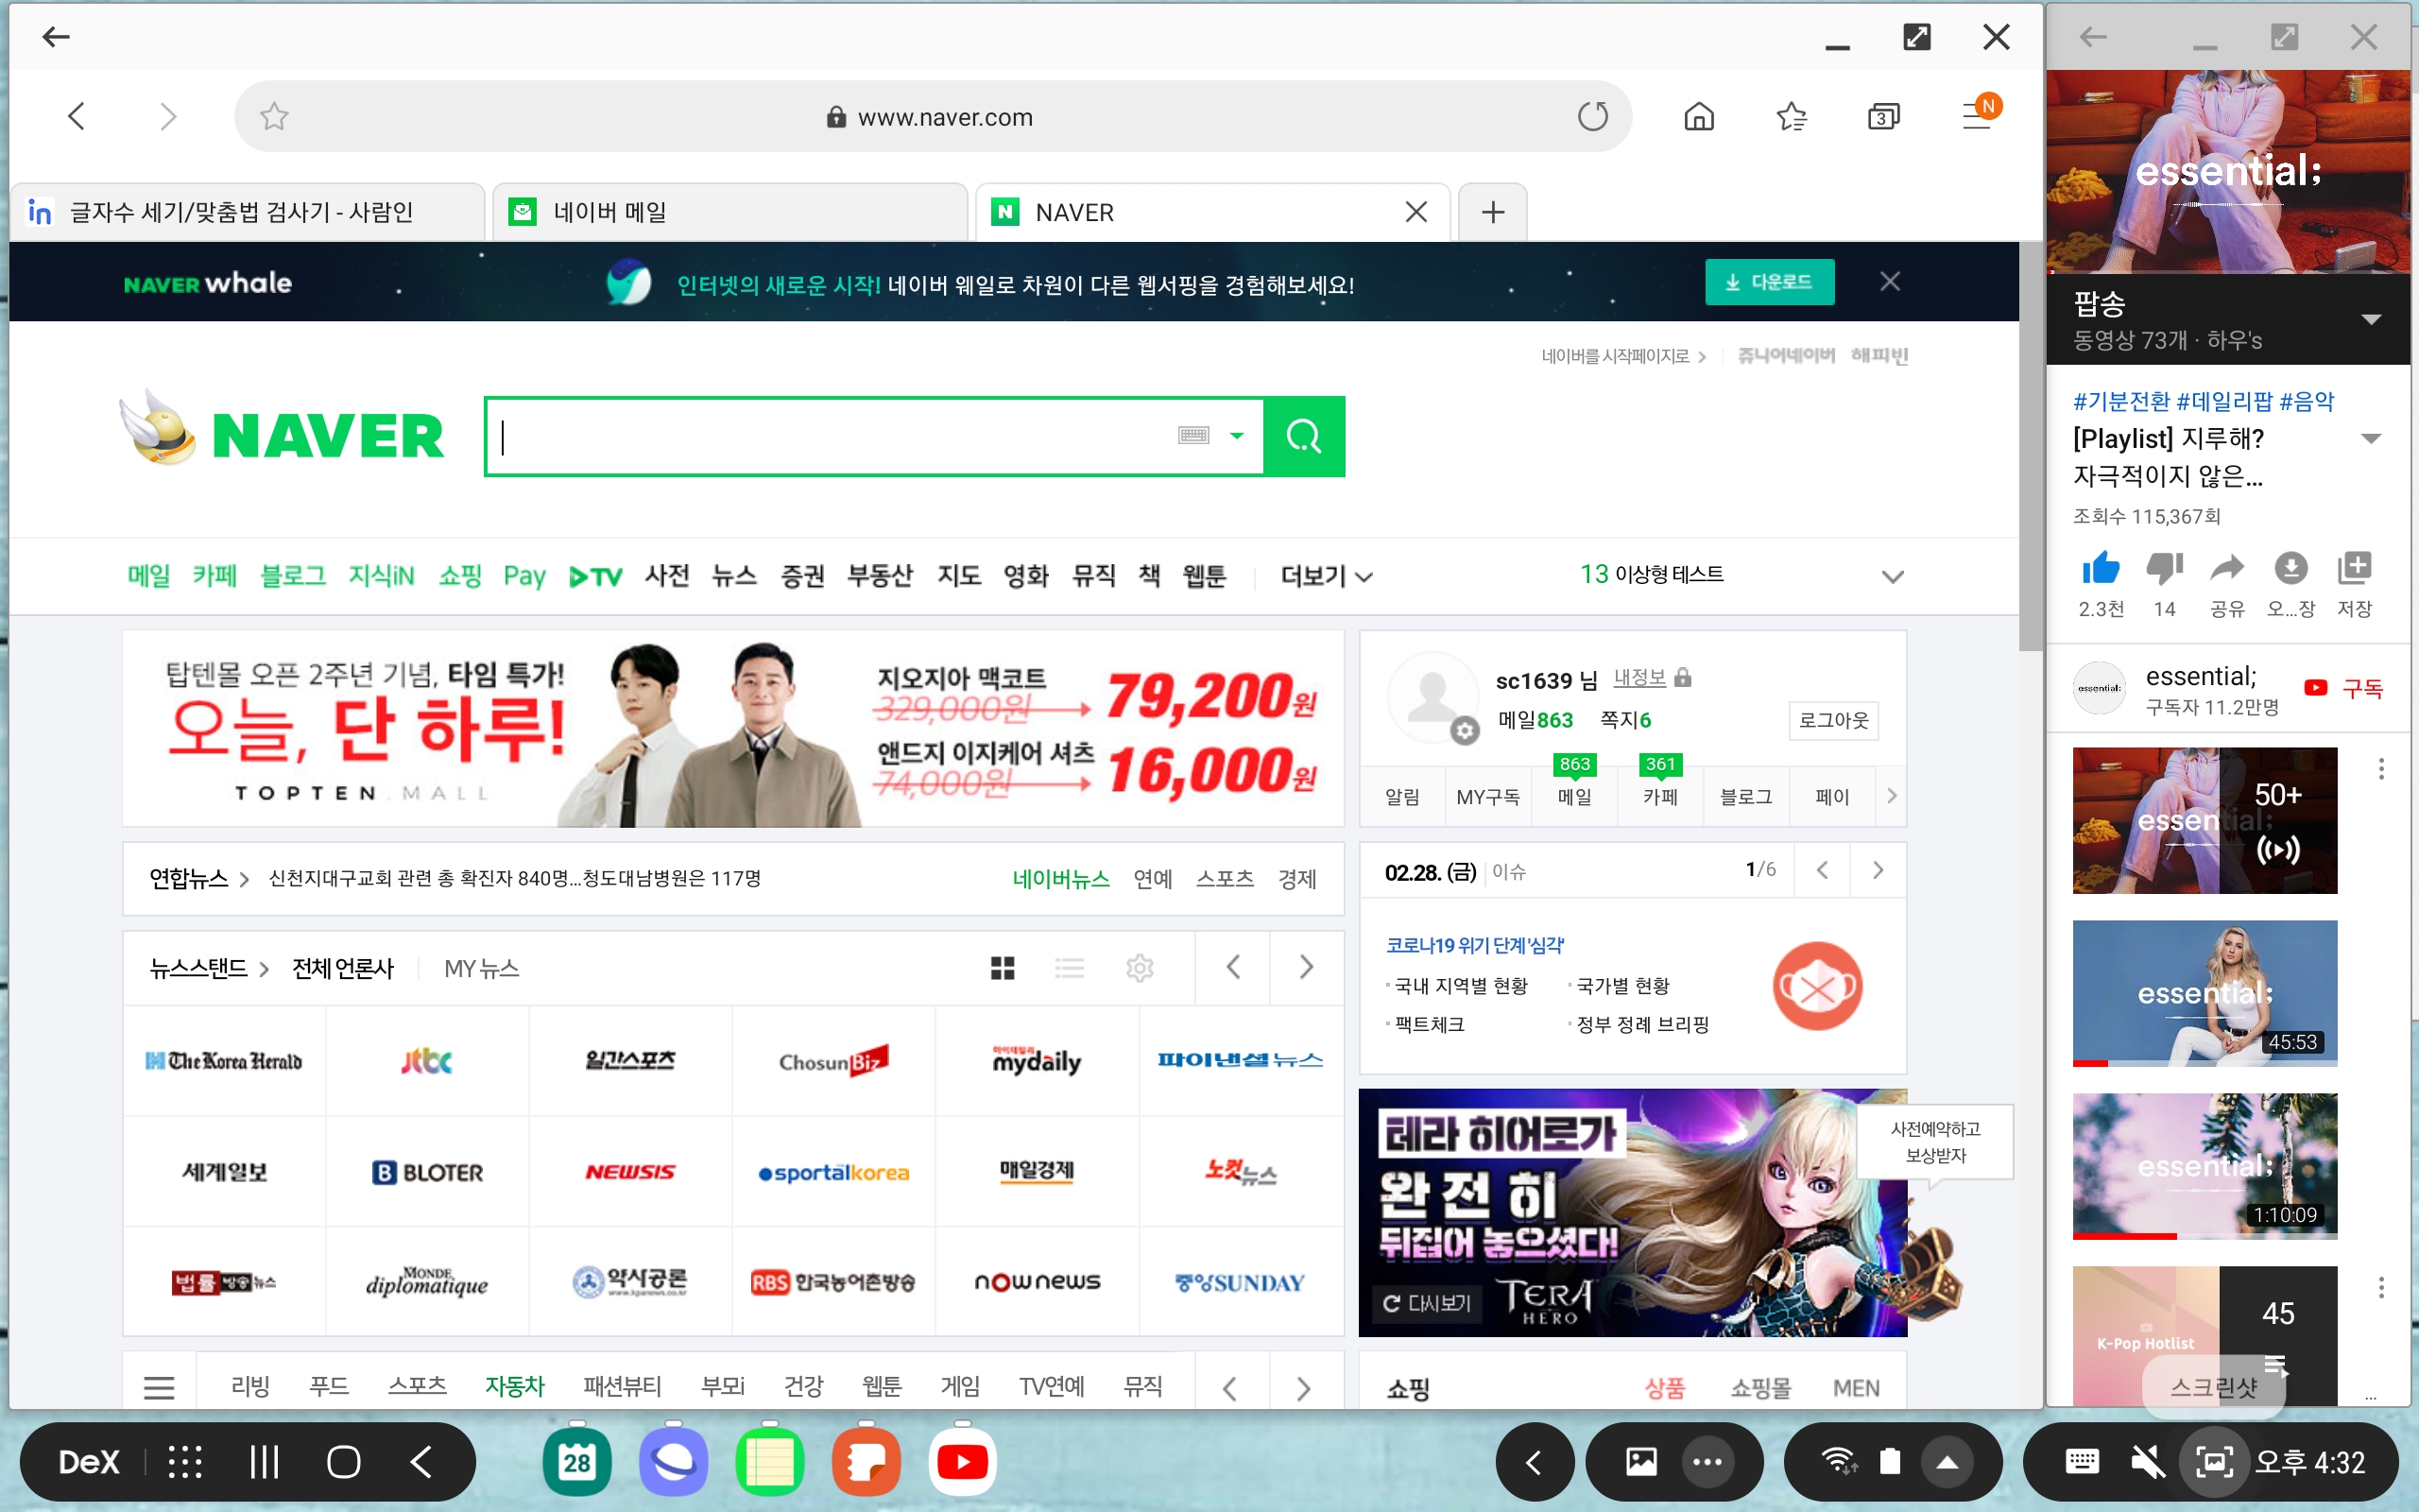Like the YouTube video with thumbs up
Image resolution: width=2419 pixels, height=1512 pixels.
coord(2101,569)
